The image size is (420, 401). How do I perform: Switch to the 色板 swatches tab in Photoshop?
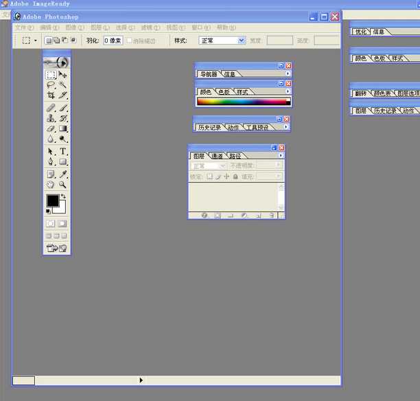(224, 92)
